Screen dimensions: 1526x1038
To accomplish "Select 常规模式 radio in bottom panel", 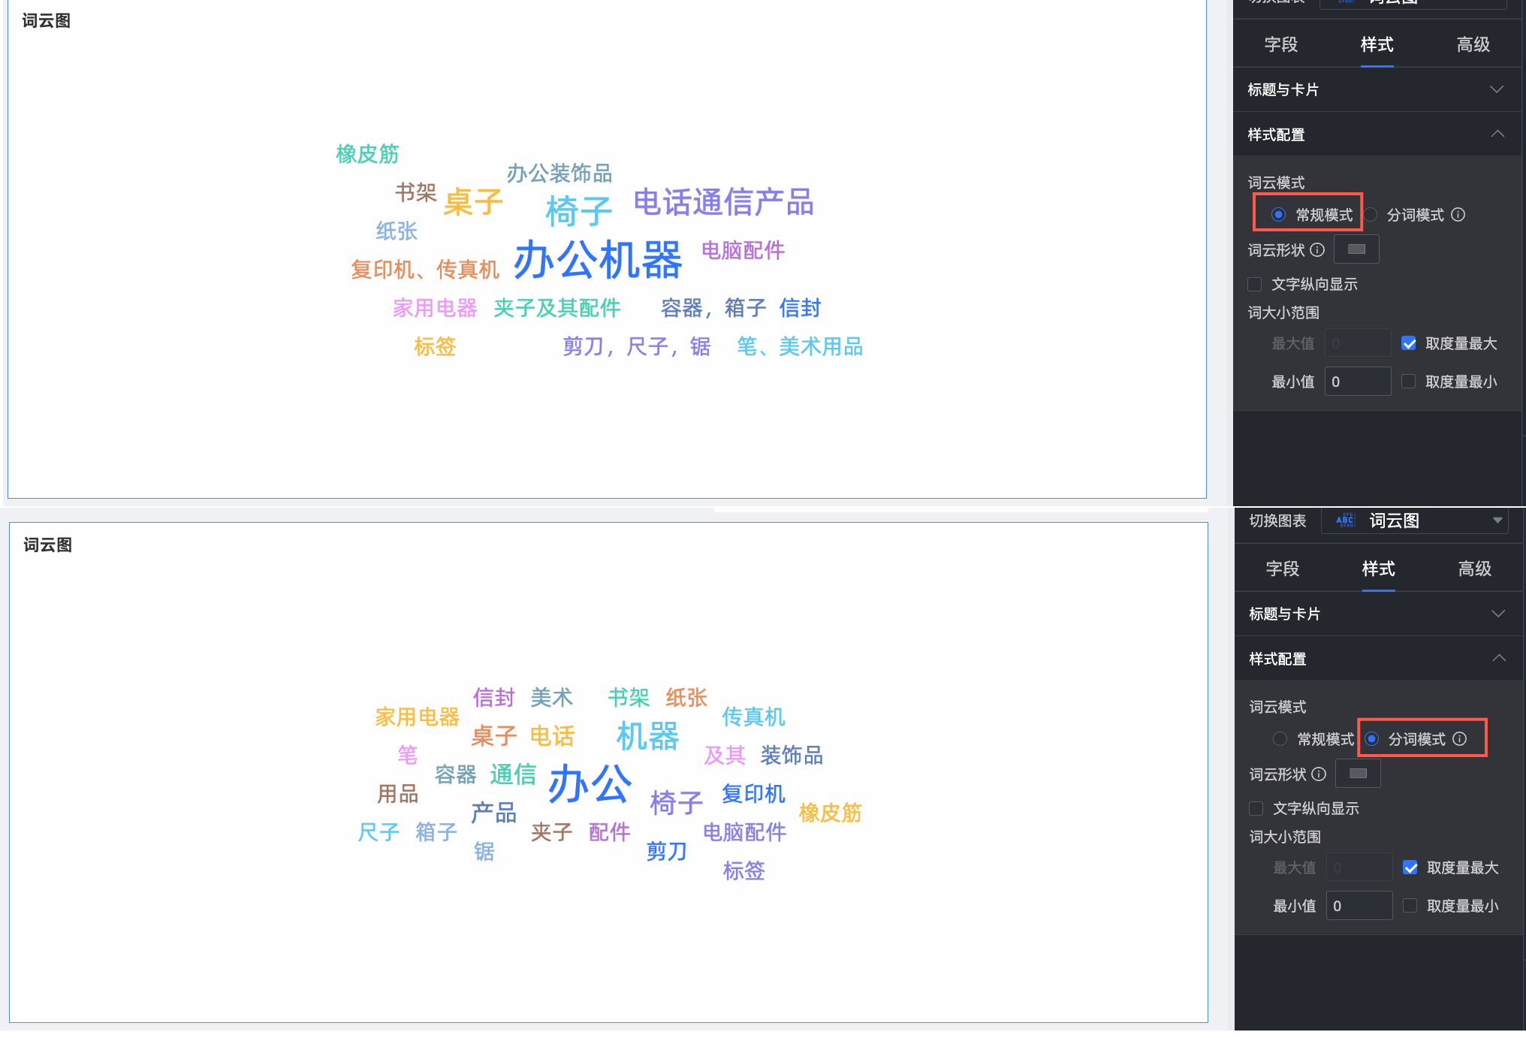I will click(x=1280, y=739).
